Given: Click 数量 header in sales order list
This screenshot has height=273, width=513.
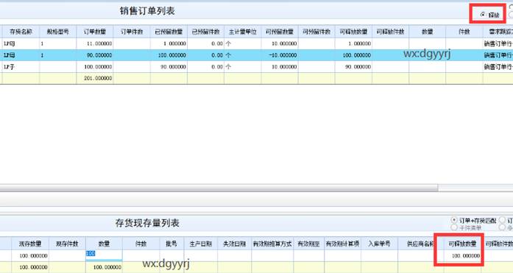Looking at the screenshot, I should pos(428,32).
